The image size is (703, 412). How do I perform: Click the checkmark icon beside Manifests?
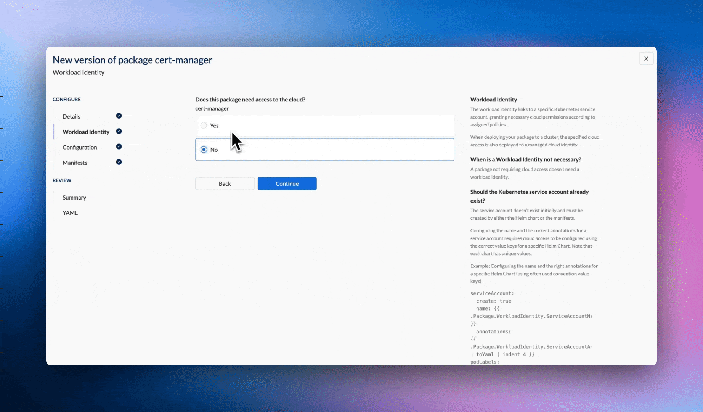coord(119,162)
